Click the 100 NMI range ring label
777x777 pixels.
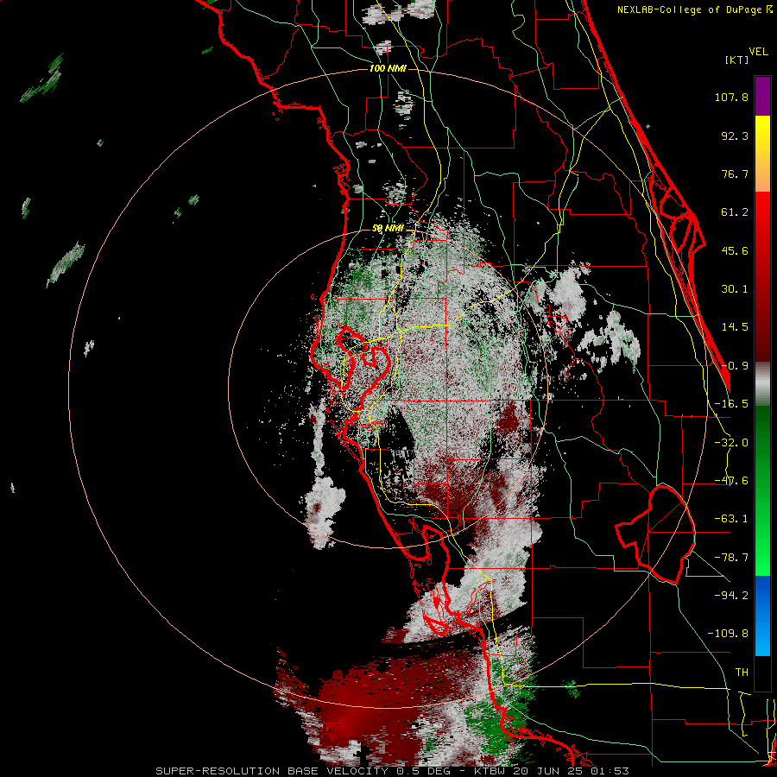coord(388,68)
